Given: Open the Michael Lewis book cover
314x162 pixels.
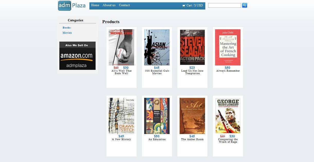Looking at the screenshot, I should pyautogui.click(x=121, y=47).
